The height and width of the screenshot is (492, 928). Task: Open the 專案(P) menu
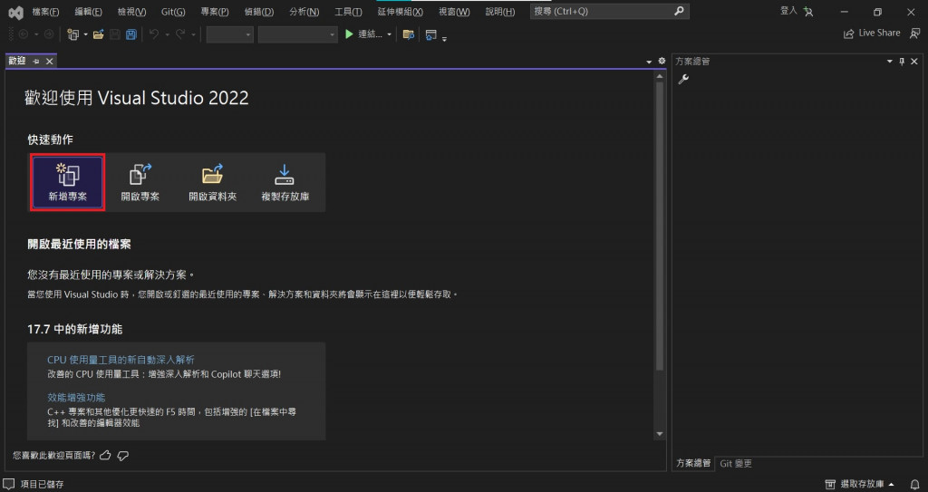pos(215,12)
